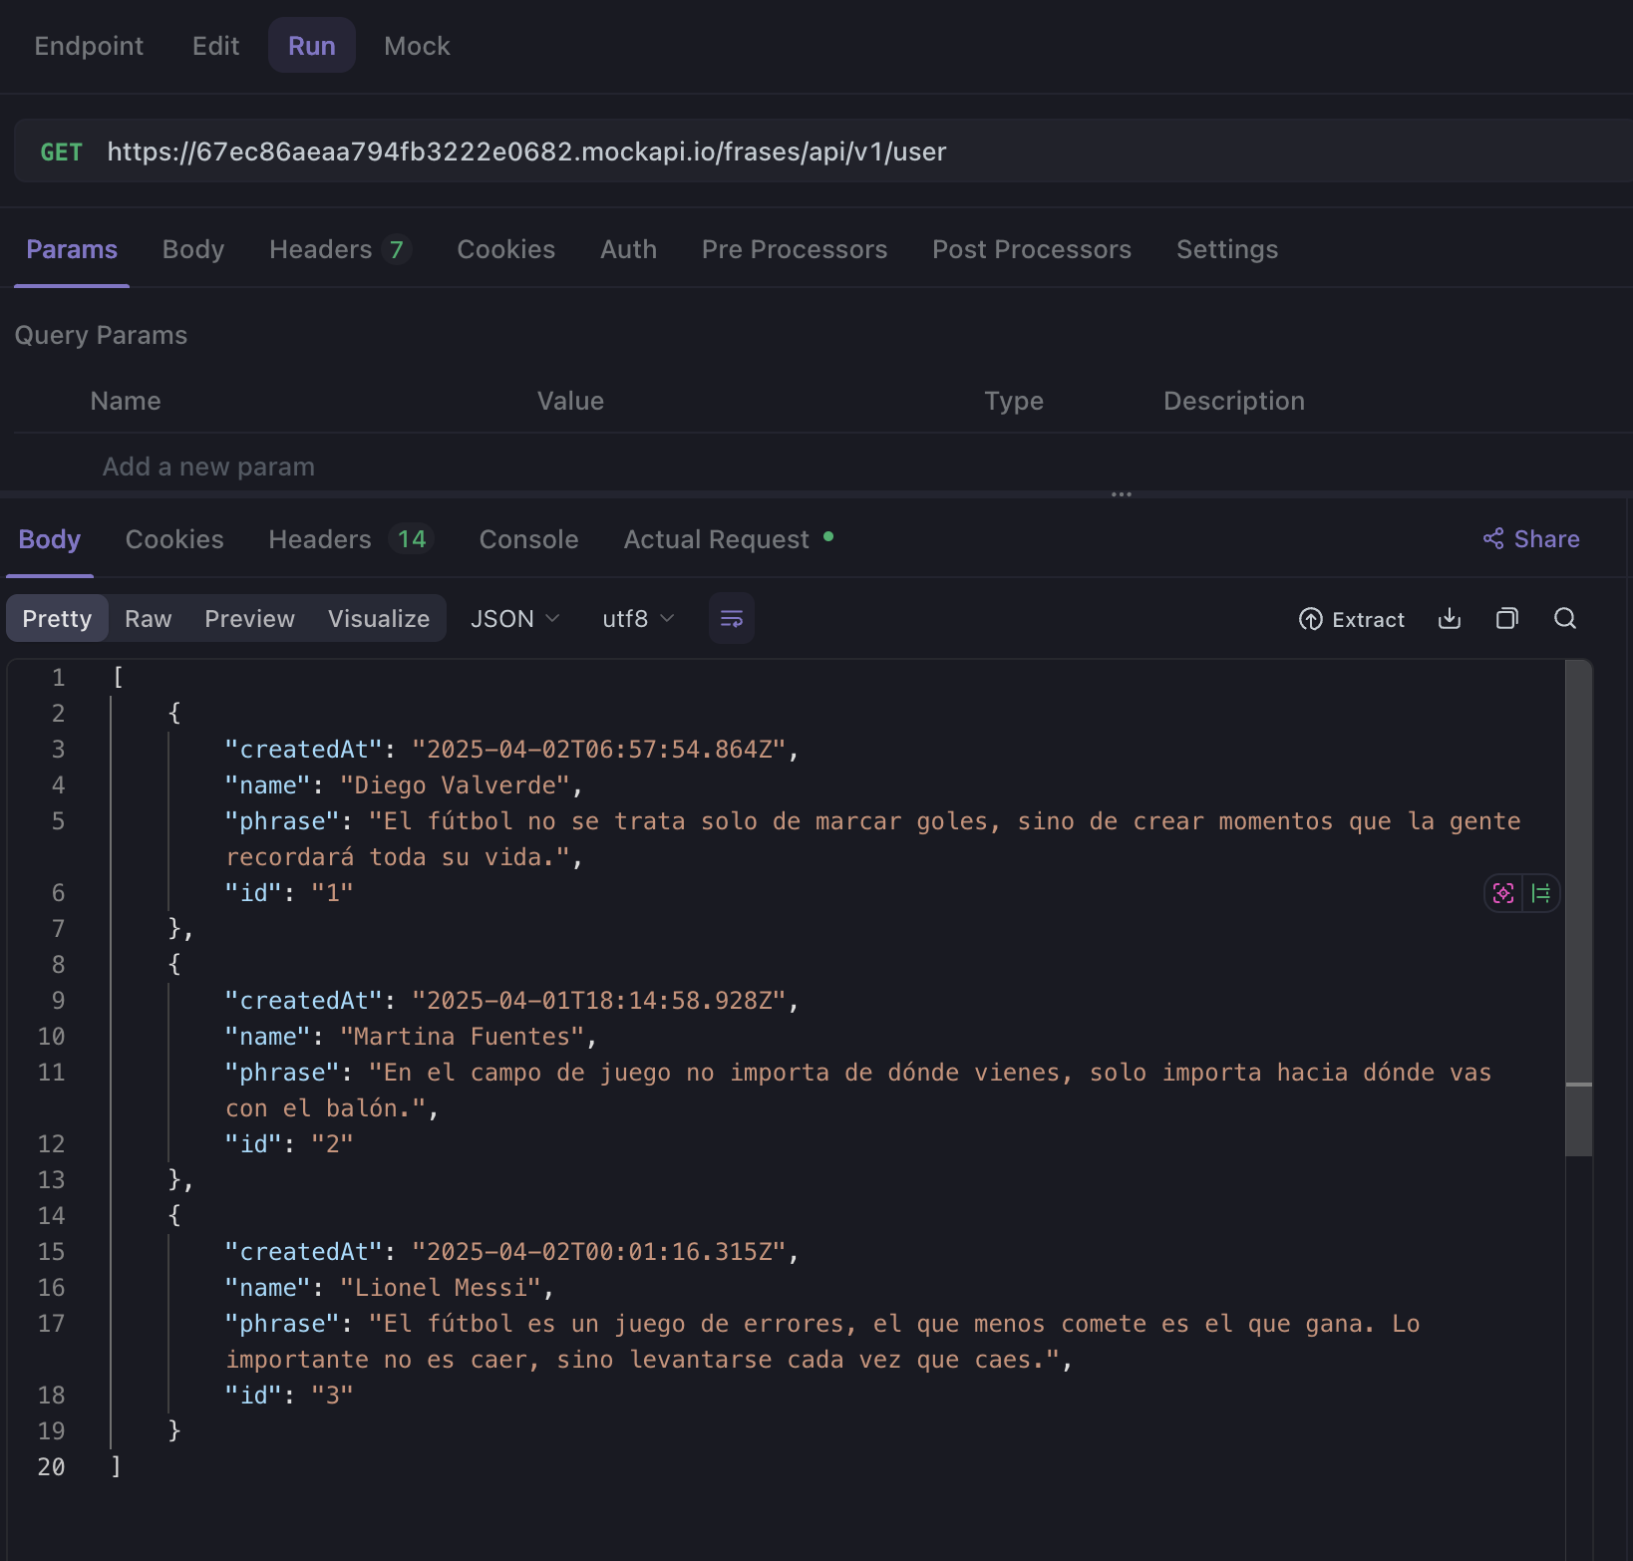Click the request URL field
Viewport: 1633px width, 1561px height.
[x=526, y=152]
